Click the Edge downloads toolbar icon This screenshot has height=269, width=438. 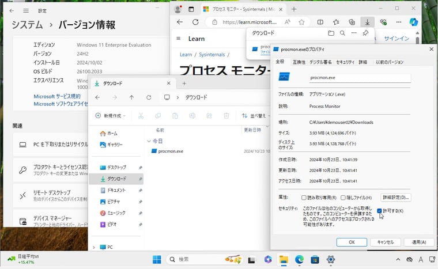click(367, 22)
